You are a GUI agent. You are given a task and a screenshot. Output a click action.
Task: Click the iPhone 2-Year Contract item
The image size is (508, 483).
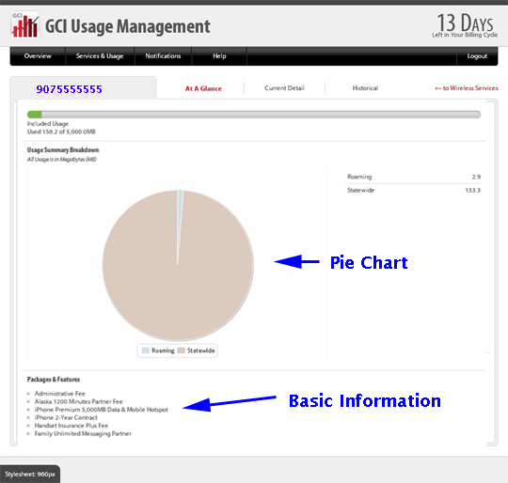tap(66, 417)
